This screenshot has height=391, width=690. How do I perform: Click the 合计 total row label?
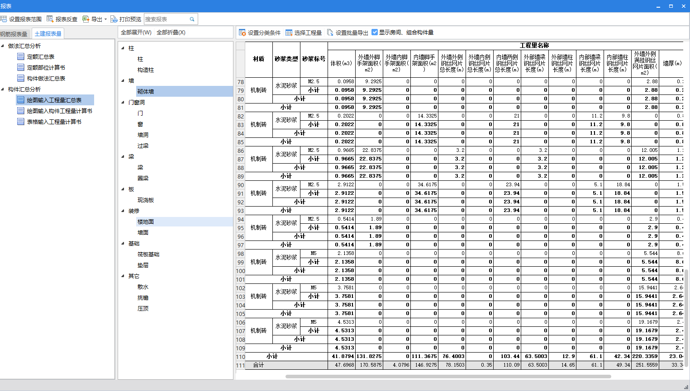258,365
